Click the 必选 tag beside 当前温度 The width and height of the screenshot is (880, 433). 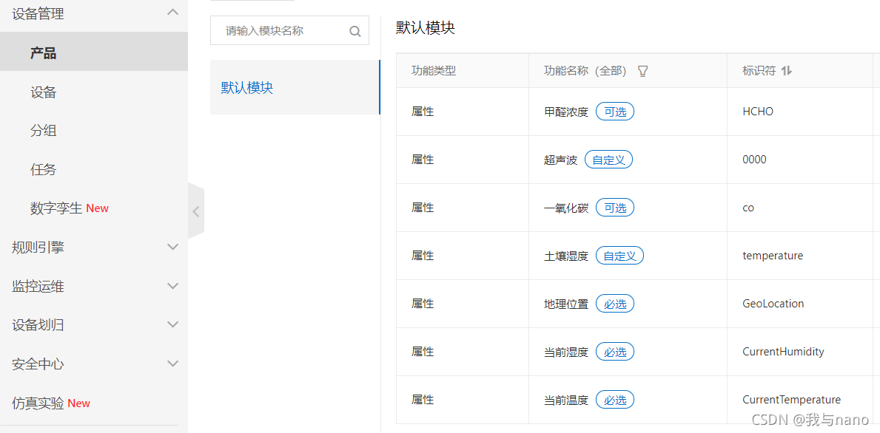pyautogui.click(x=614, y=400)
